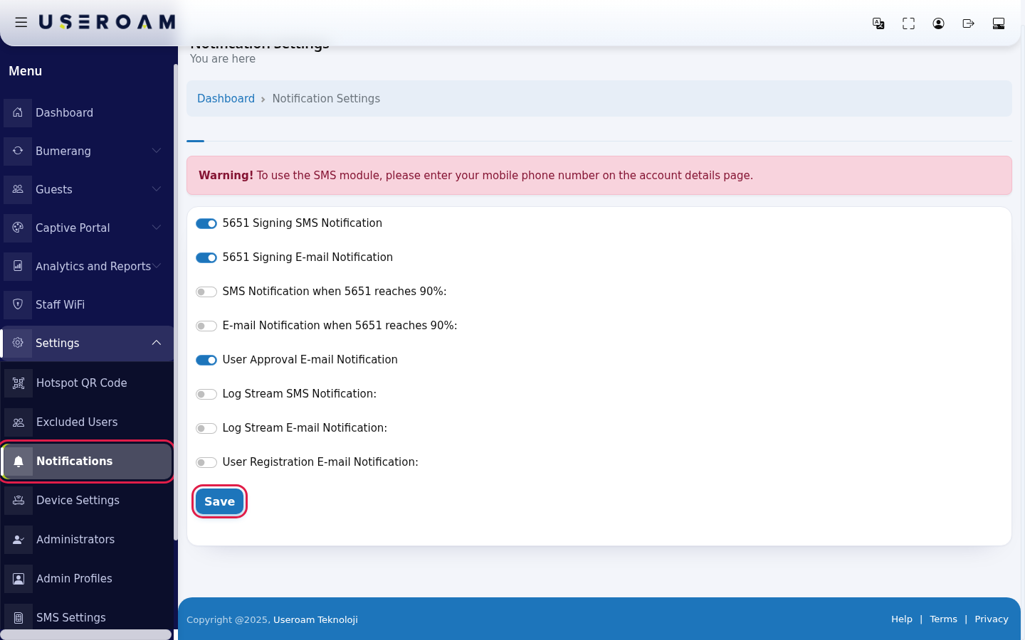
Task: Click the logout icon
Action: pyautogui.click(x=968, y=23)
